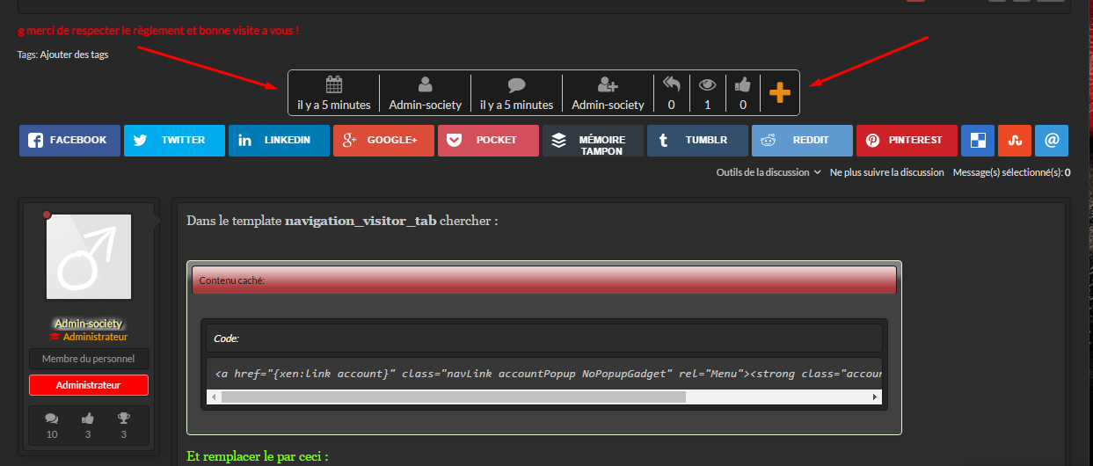Click 'Ajouter des tags' link

(74, 55)
